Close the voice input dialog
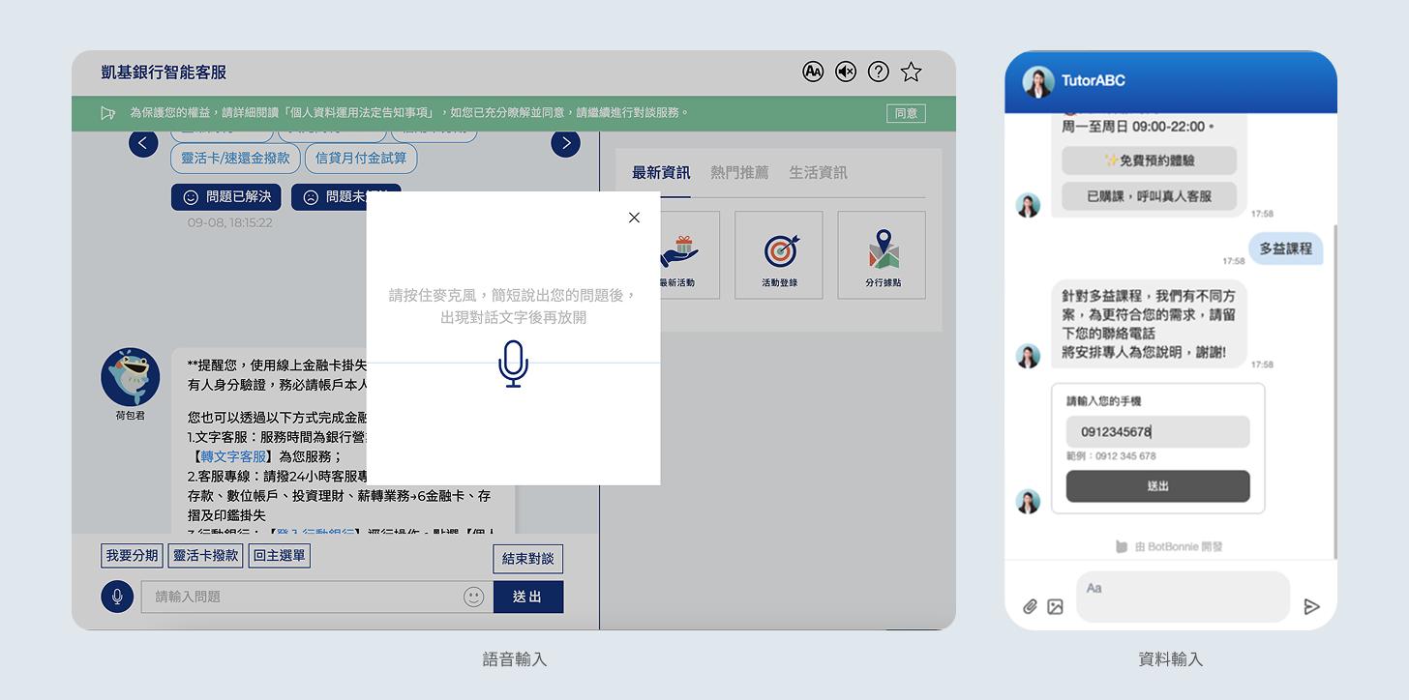Screen dimensions: 1409x700 pos(634,218)
